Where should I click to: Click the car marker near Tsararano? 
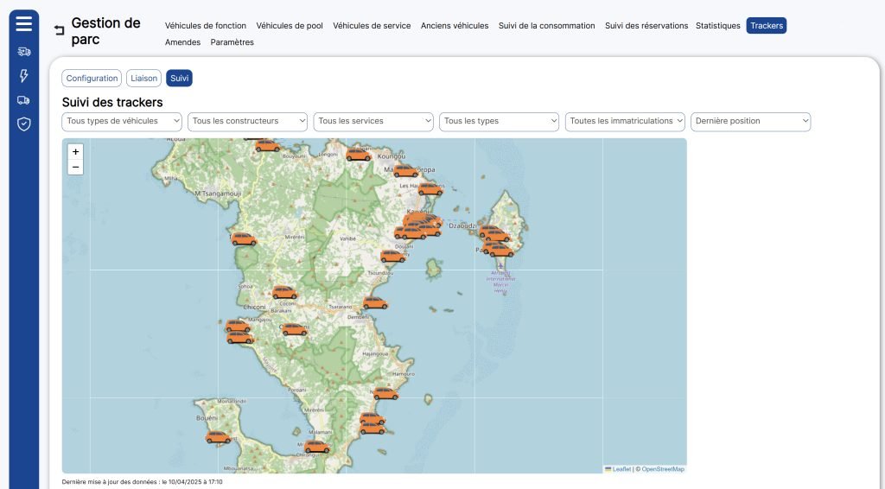pos(375,303)
